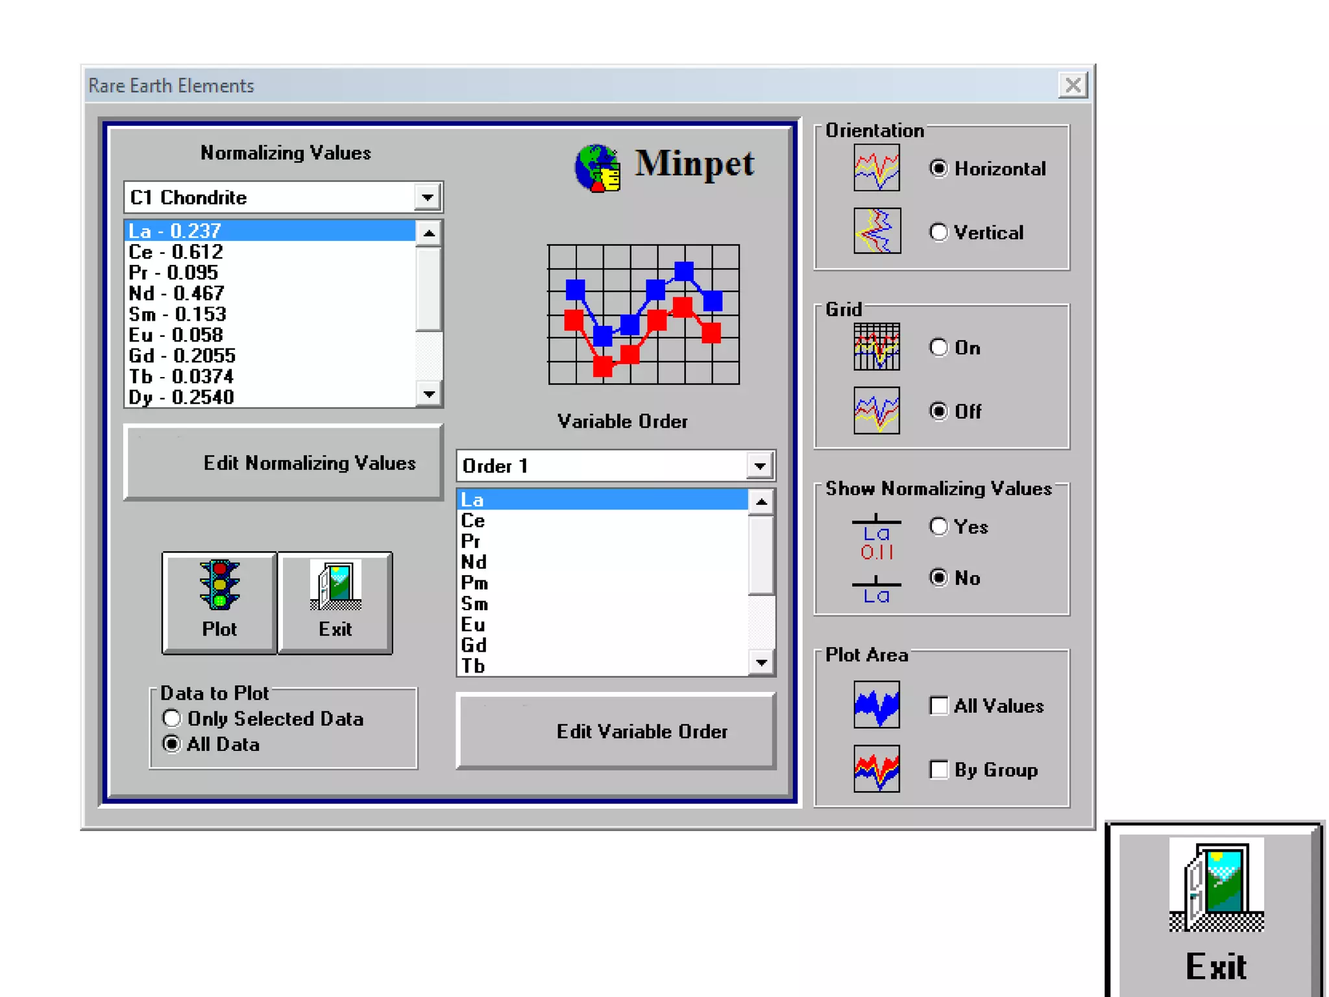
Task: Click the All Values plot area icon
Action: click(x=876, y=705)
